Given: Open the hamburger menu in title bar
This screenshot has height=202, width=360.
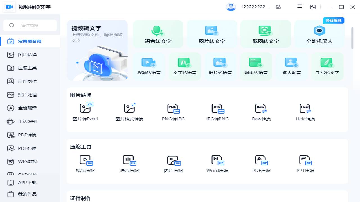Looking at the screenshot, I should pos(300,6).
